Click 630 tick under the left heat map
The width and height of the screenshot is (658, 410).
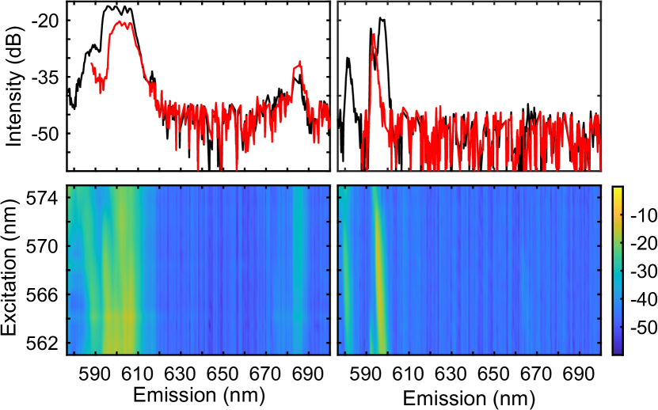pos(181,374)
